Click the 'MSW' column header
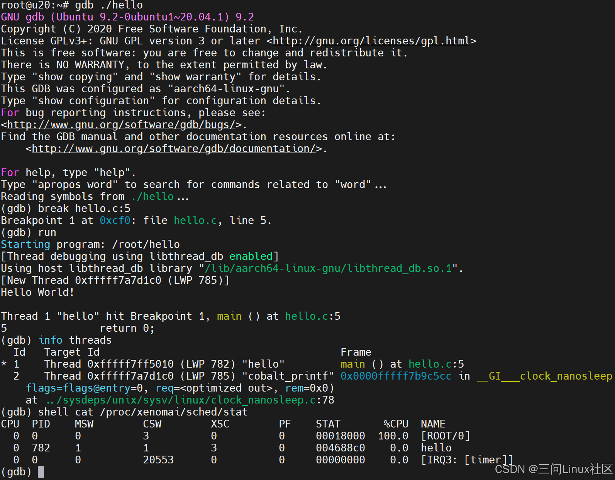Viewport: 615px width, 480px height. pyautogui.click(x=84, y=424)
